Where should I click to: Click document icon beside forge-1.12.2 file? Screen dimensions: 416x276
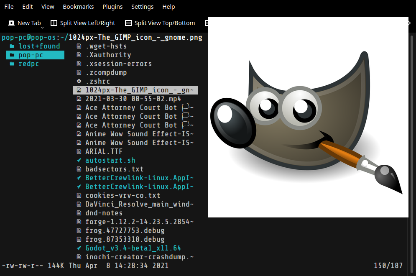coord(79,222)
